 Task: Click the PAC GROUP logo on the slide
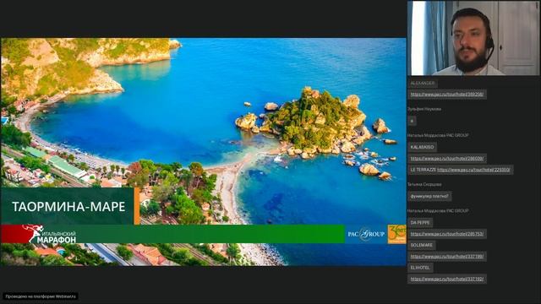(x=366, y=235)
